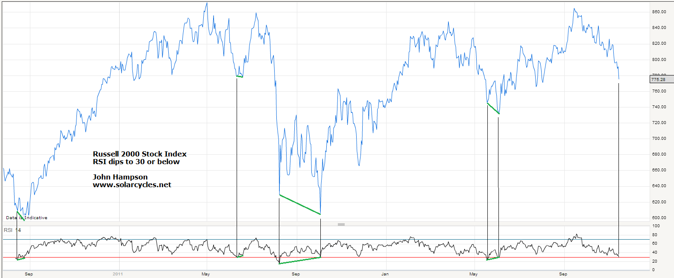Screen dimensions: 674x278
Task: Click the RSI indicator label
Action: pos(8,230)
